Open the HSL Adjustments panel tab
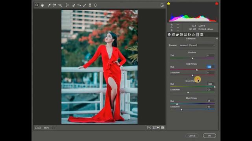 tap(181, 34)
